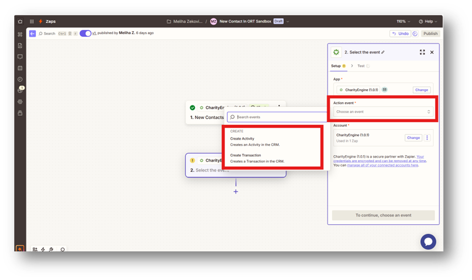Select the Setup tab
Viewport: 472px width, 280px height.
(338, 66)
